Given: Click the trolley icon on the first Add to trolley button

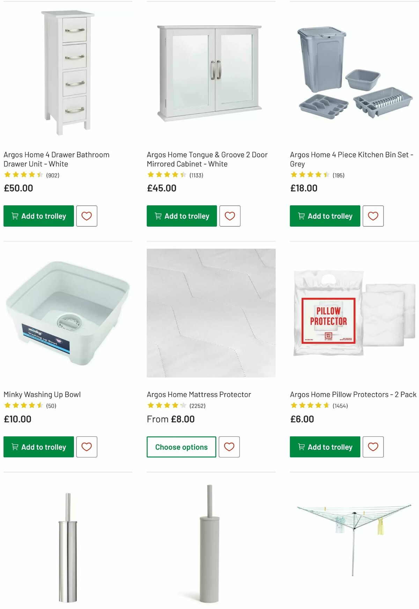Looking at the screenshot, I should [x=15, y=216].
